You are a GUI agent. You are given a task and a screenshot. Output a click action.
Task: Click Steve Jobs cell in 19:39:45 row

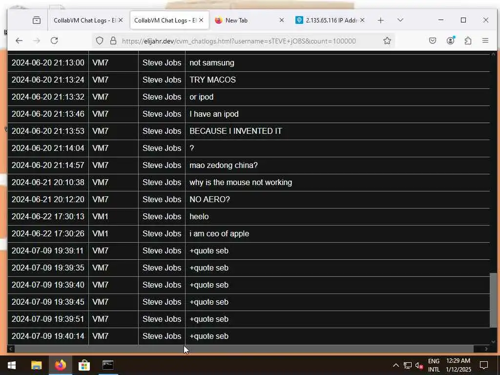(162, 302)
